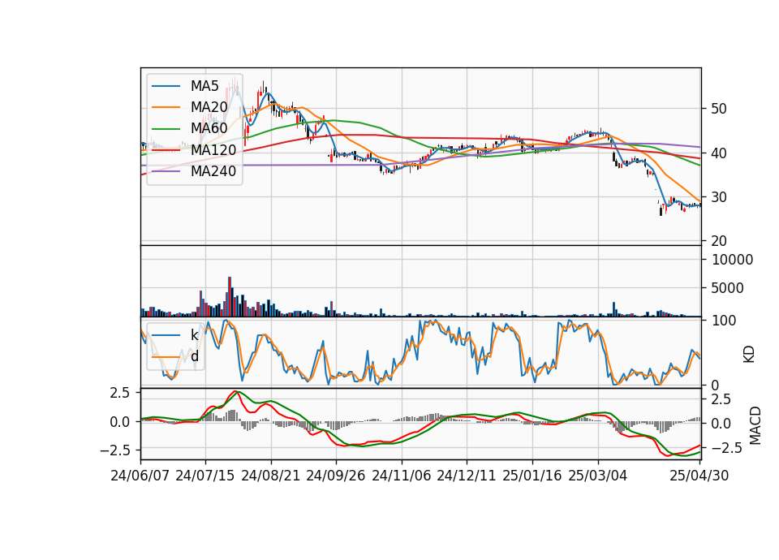
Task: Click the left MACD axis value 0.0
Action: tap(120, 422)
